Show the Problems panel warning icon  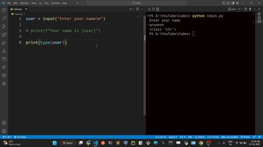(149, 9)
